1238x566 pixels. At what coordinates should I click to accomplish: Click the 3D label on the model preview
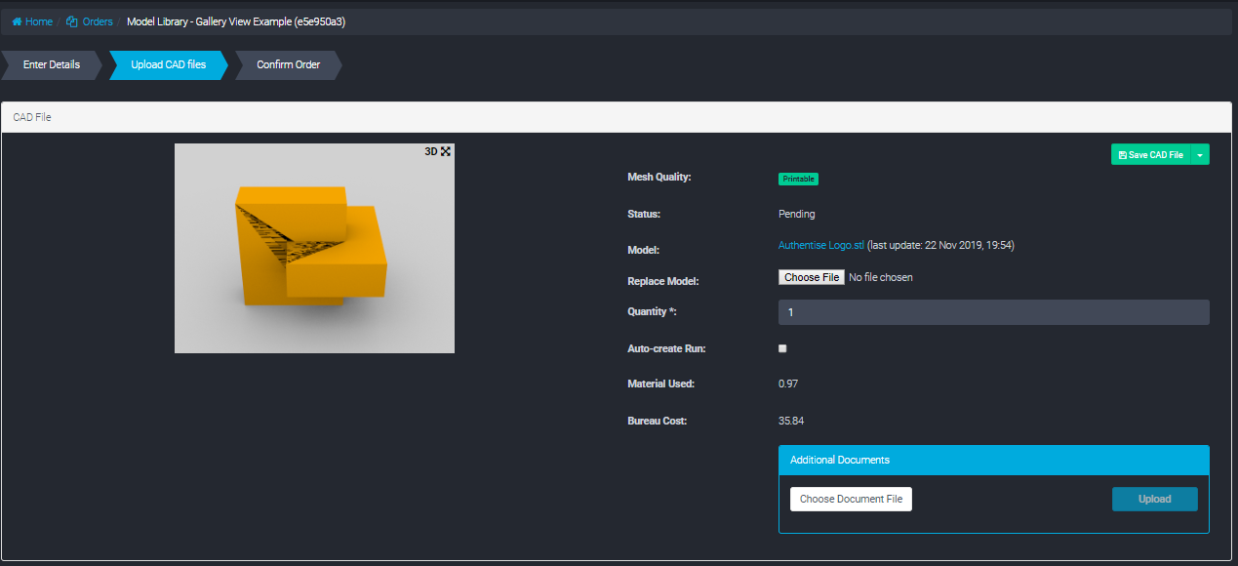point(430,151)
